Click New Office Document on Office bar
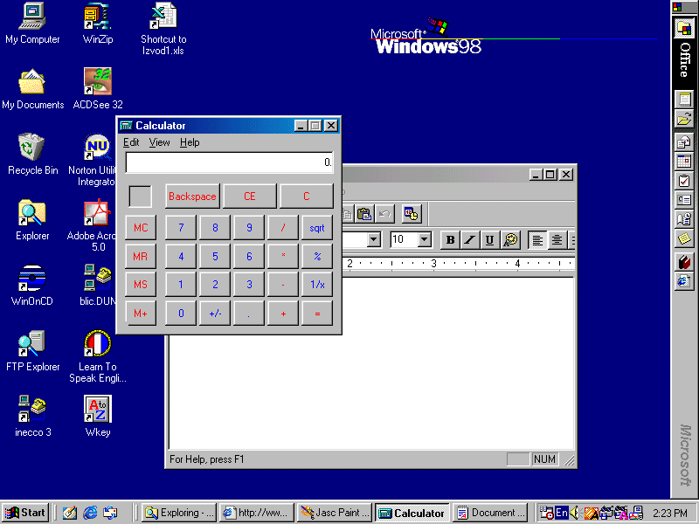 684,100
